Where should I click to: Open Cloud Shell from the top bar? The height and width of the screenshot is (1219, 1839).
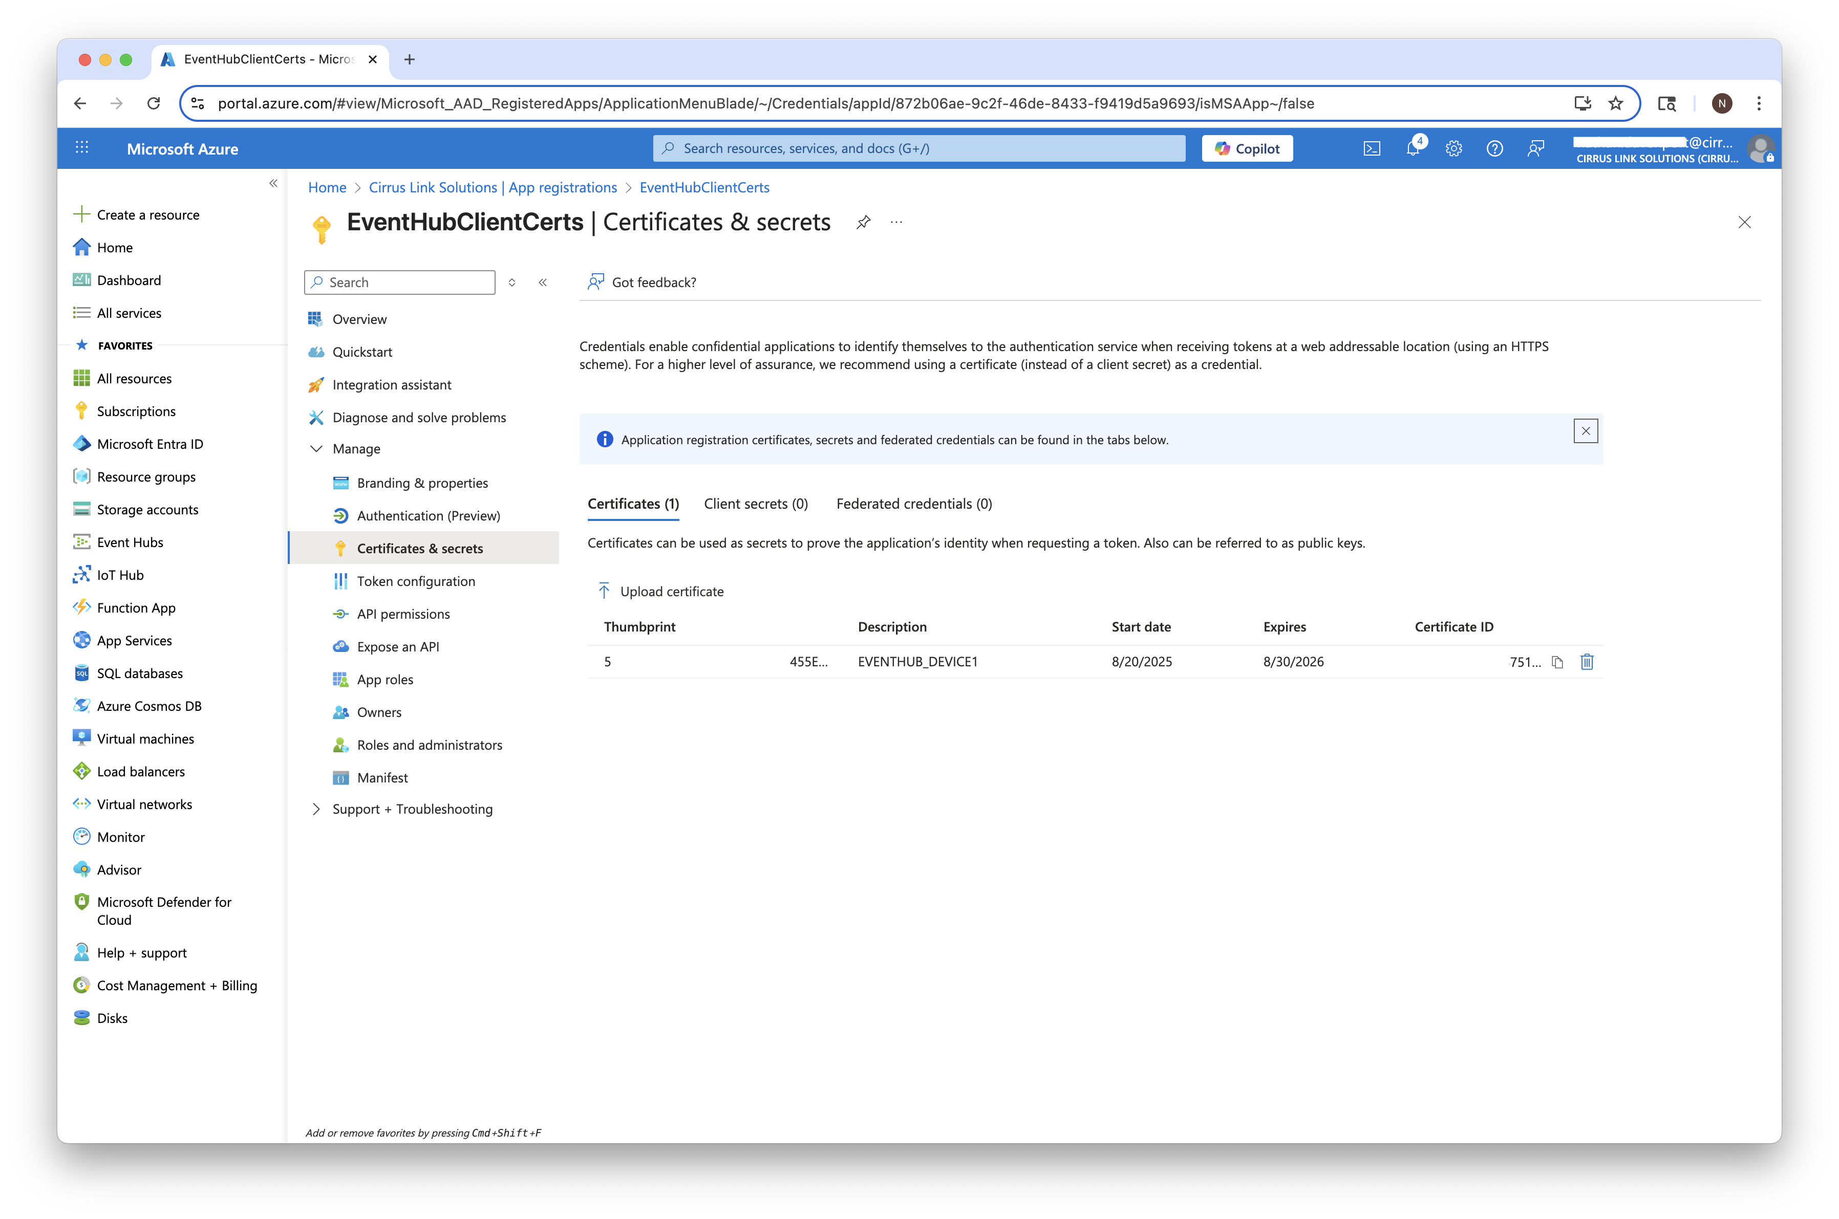(x=1372, y=148)
